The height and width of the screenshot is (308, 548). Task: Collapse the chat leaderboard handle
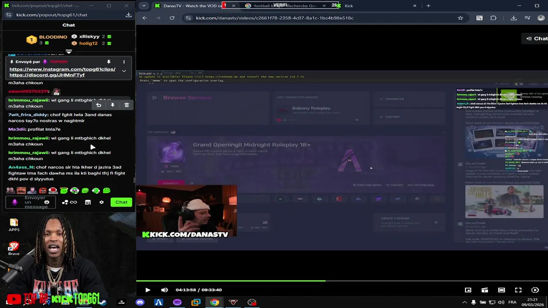click(68, 52)
